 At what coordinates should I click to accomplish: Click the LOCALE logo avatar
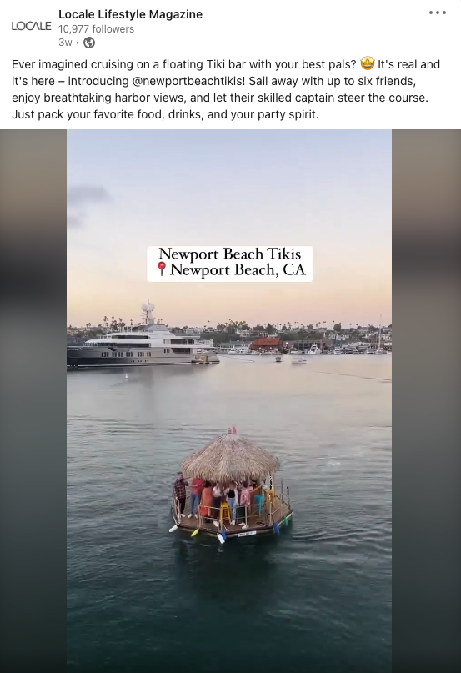(x=31, y=26)
